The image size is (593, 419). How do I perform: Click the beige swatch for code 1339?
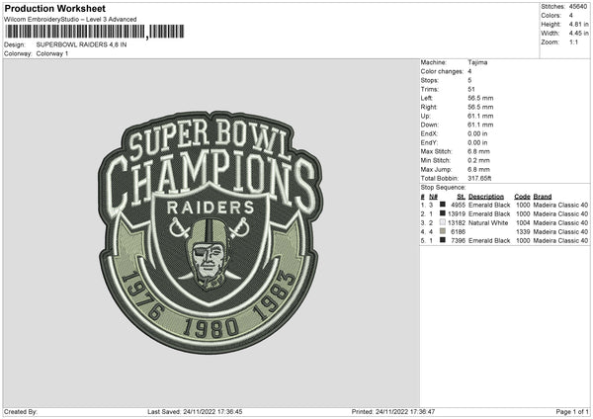pyautogui.click(x=443, y=231)
